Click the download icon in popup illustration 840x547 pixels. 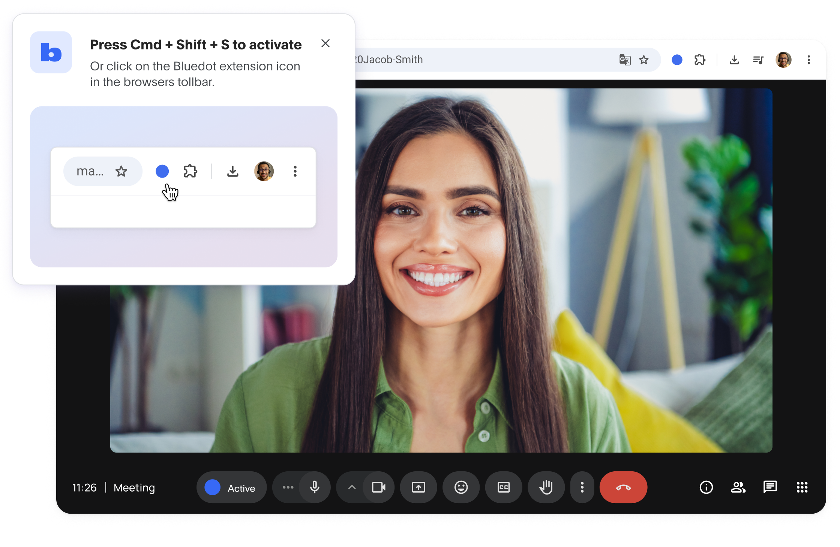[233, 171]
